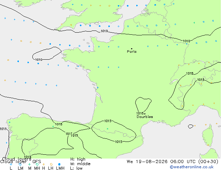This screenshot has width=221, height=170.
Task: Click the green plus legend symbol for M
Action: [x=29, y=164]
